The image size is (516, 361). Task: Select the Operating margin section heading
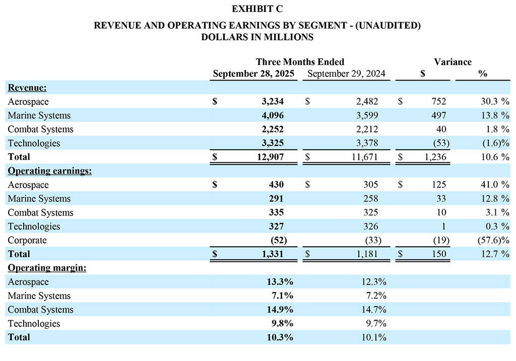(47, 268)
